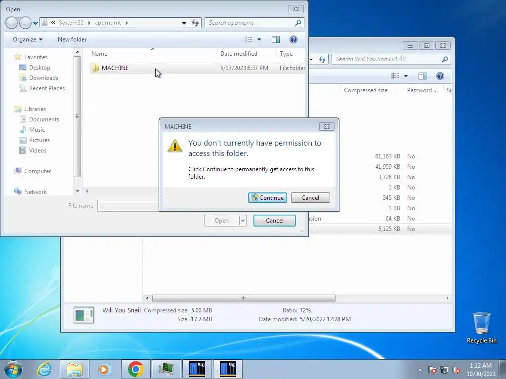Click the horizontal scrollbar in Snail window
This screenshot has height=379, width=506.
[x=244, y=298]
